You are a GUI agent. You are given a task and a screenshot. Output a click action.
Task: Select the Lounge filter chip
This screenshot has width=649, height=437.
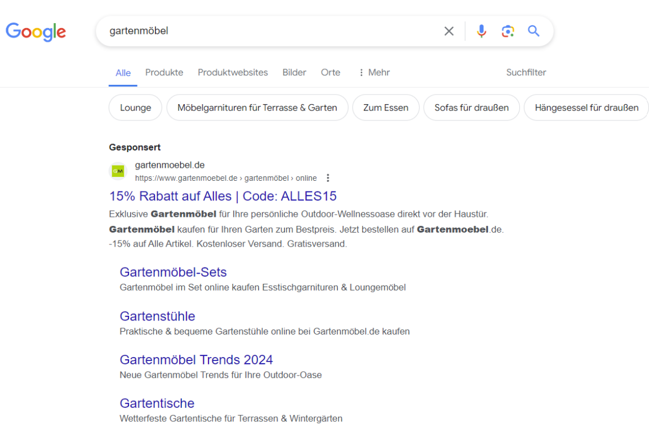(x=135, y=108)
